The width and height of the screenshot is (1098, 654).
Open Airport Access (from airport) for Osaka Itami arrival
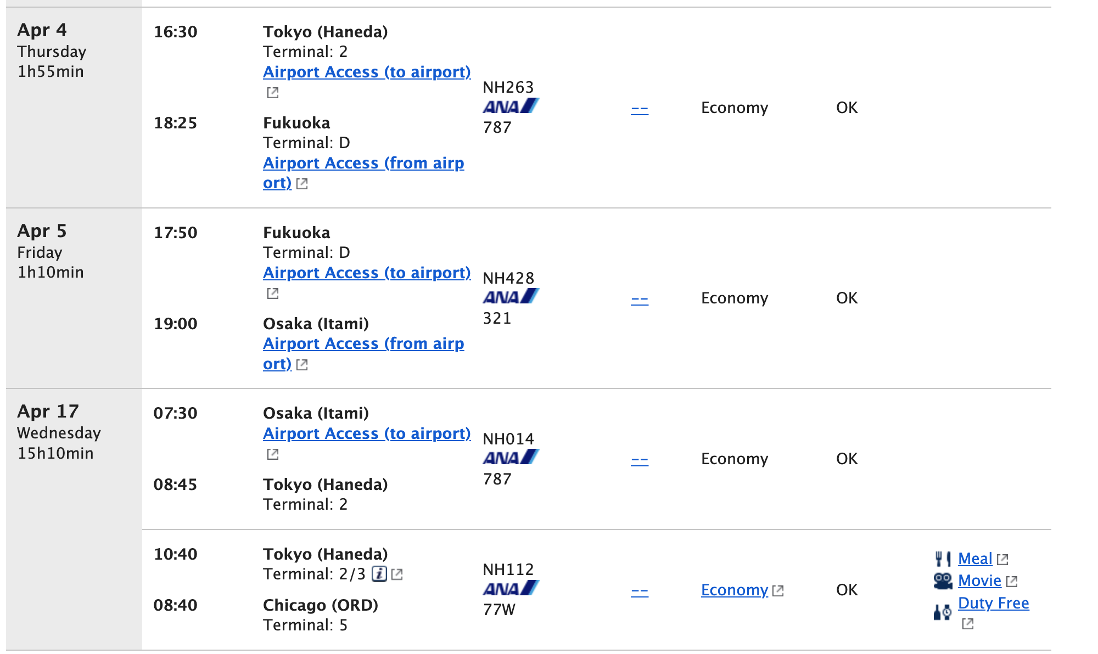(363, 353)
